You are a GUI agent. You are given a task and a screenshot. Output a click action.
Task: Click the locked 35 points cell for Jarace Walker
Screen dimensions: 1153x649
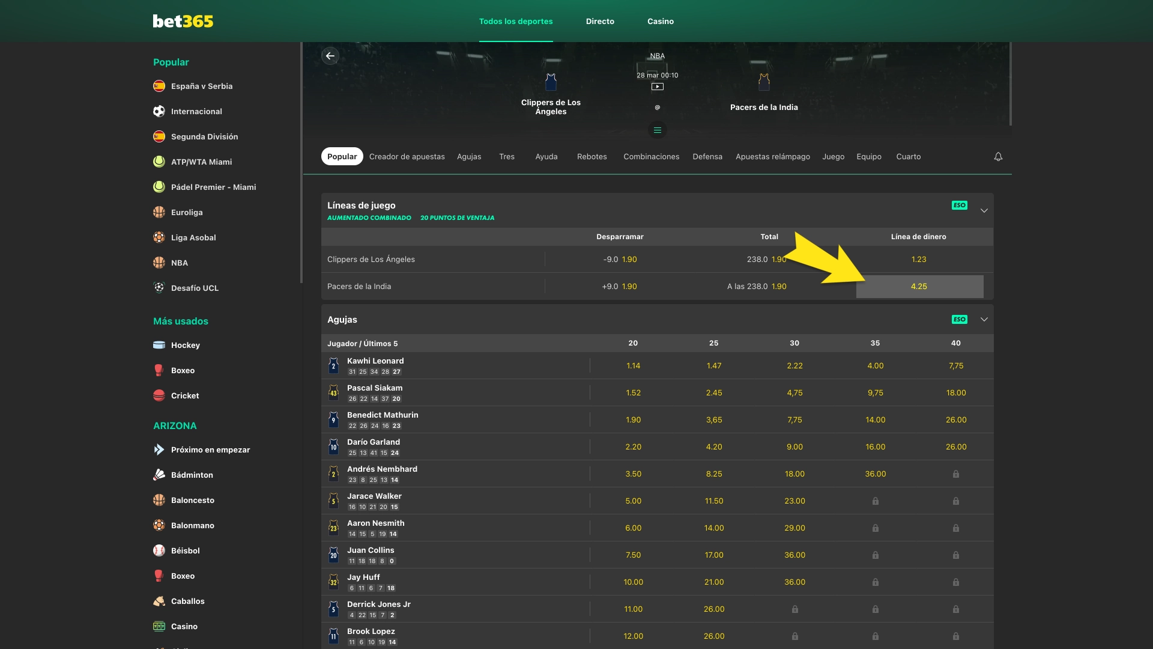pyautogui.click(x=876, y=501)
